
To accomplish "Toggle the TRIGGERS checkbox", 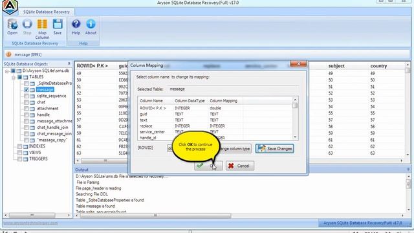I will (x=19, y=159).
